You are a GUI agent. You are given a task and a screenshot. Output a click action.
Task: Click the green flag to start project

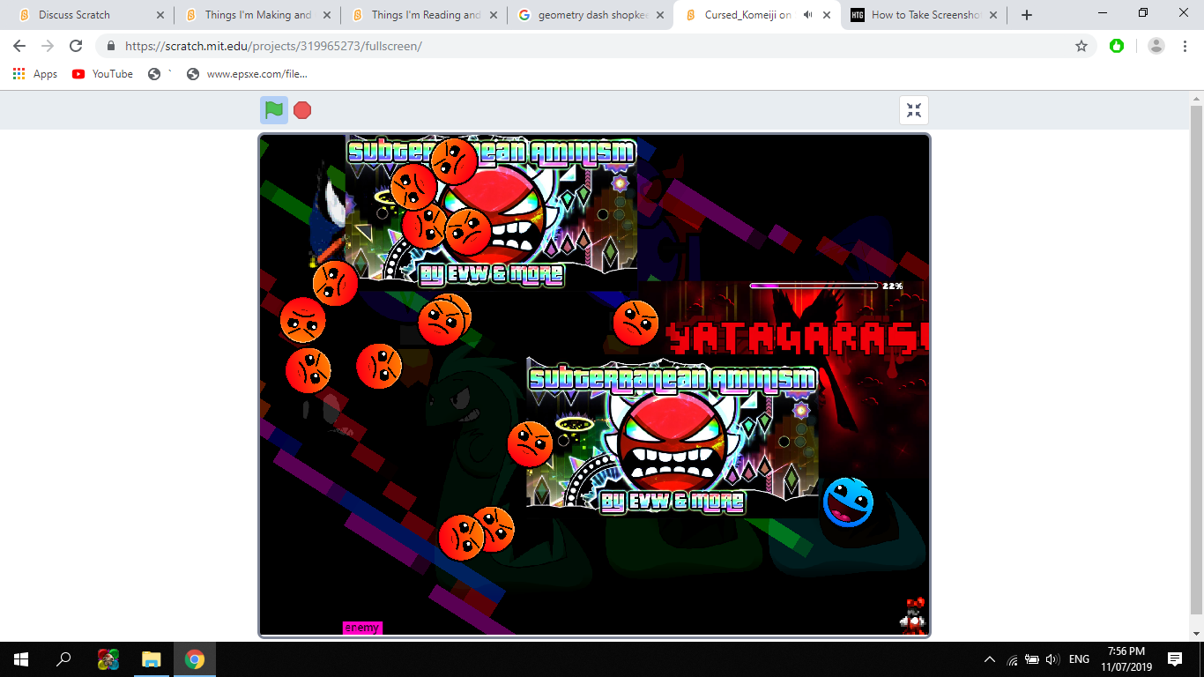click(274, 110)
